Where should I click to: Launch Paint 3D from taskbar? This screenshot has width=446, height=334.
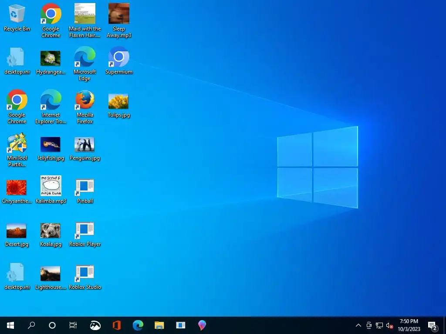(202, 325)
